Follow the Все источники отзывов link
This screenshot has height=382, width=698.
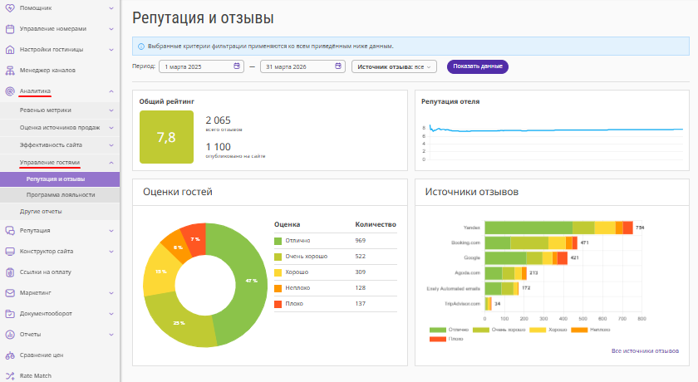(x=645, y=351)
